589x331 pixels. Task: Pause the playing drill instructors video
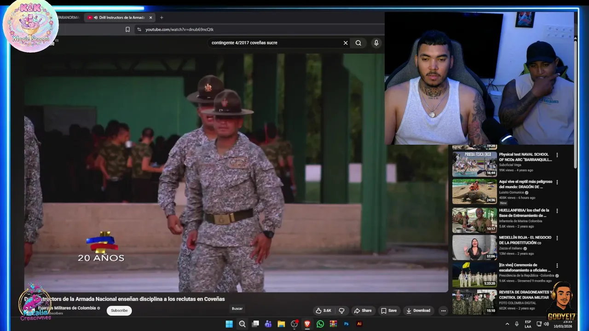[x=236, y=172]
